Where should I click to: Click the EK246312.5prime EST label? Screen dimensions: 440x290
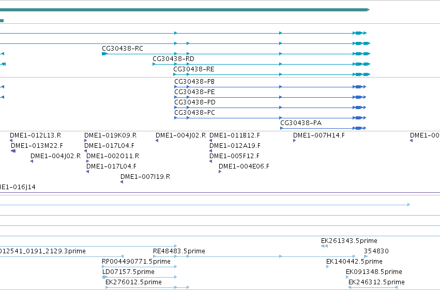[x=376, y=282]
